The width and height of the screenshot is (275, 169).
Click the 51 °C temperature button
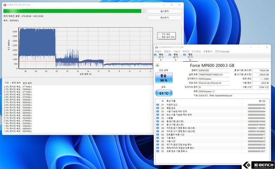[x=164, y=93]
